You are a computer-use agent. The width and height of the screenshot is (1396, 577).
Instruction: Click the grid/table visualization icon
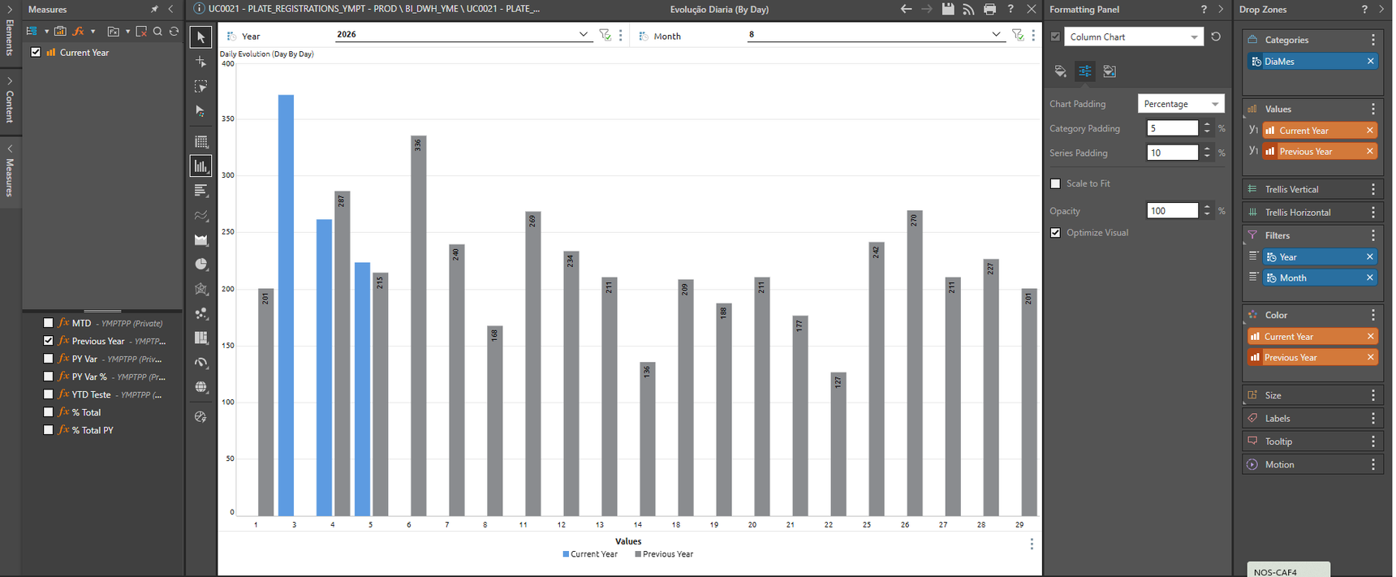[x=200, y=142]
